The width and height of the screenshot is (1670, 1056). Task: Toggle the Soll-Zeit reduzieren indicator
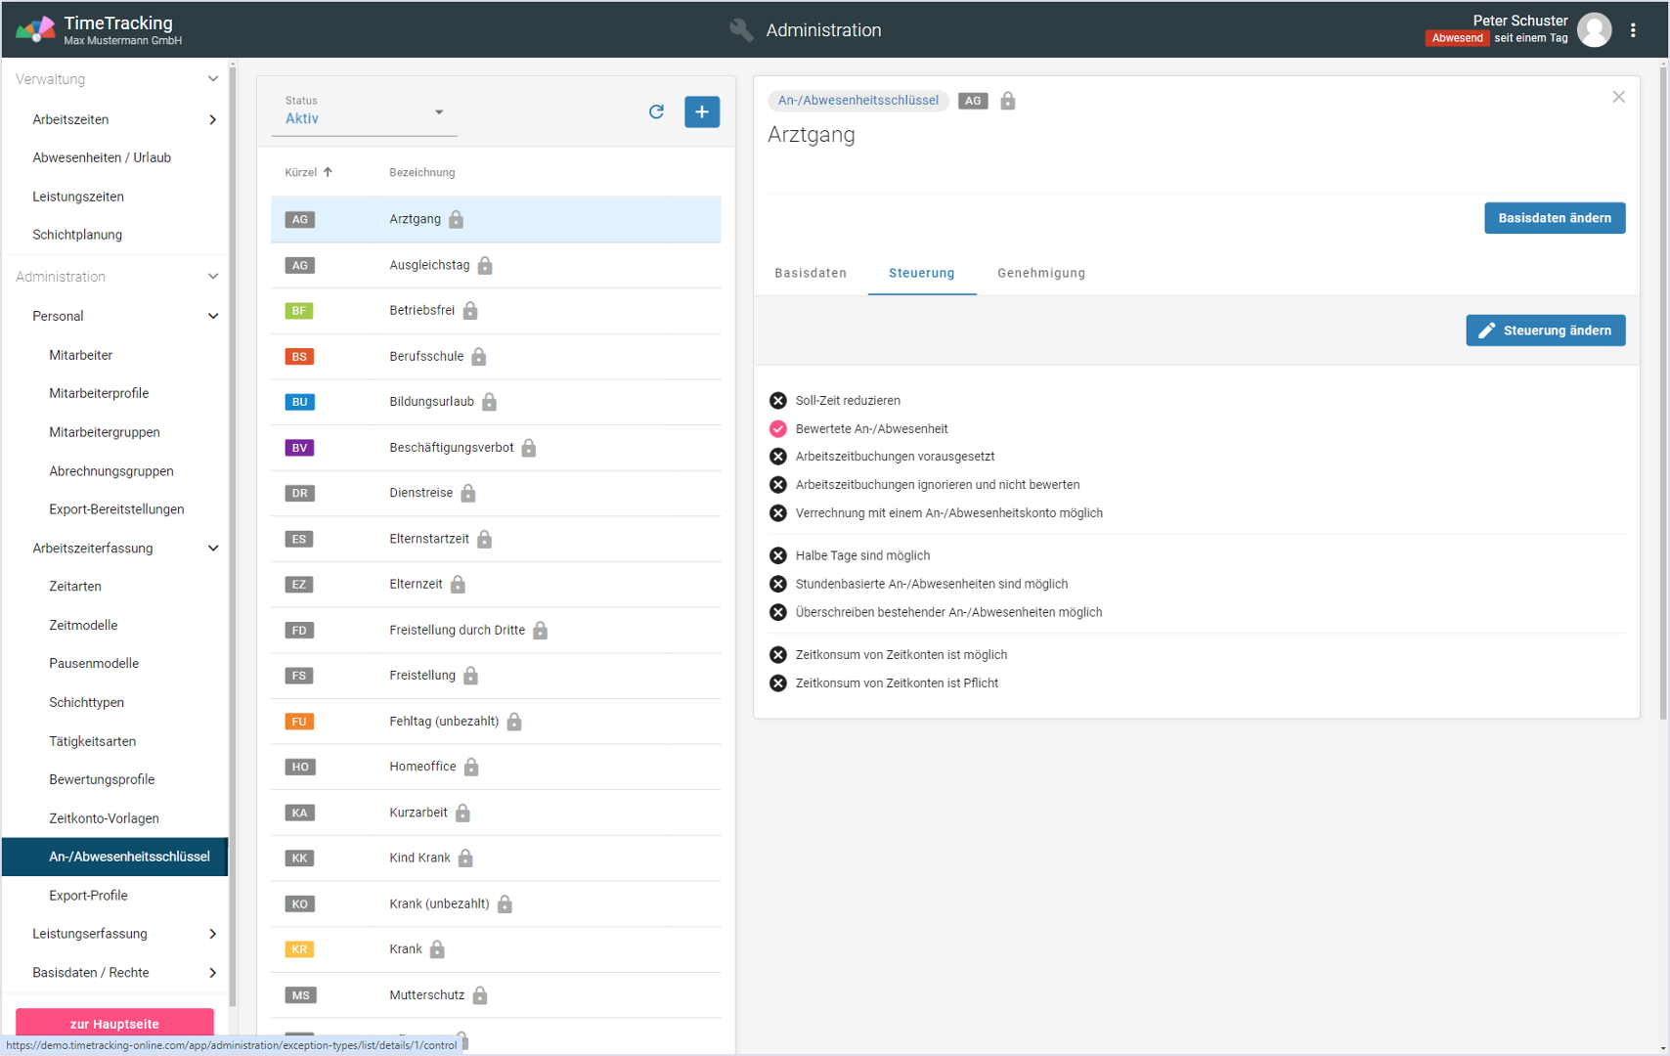(778, 400)
